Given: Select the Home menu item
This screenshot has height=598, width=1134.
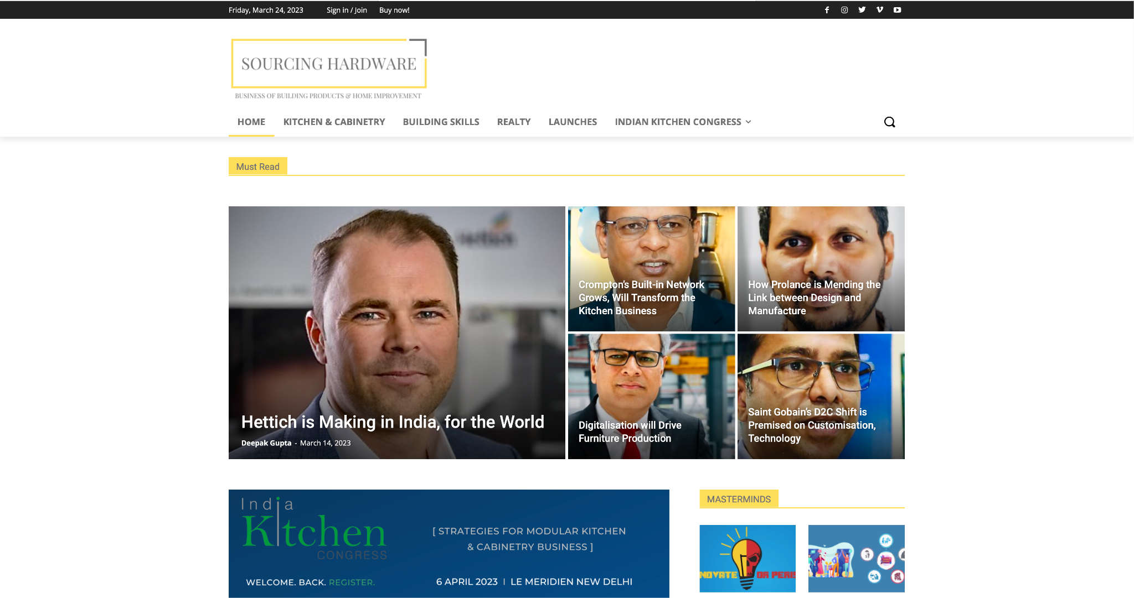Looking at the screenshot, I should coord(251,122).
